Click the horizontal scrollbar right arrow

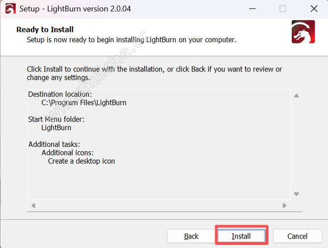click(284, 205)
